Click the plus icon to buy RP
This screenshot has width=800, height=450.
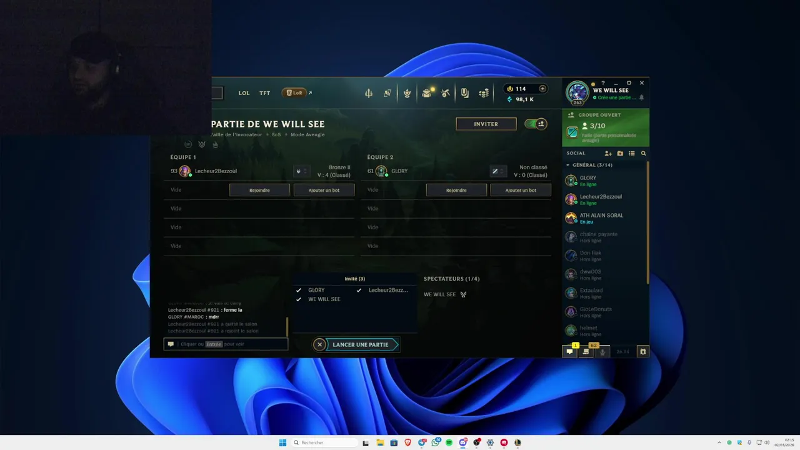[x=542, y=89]
